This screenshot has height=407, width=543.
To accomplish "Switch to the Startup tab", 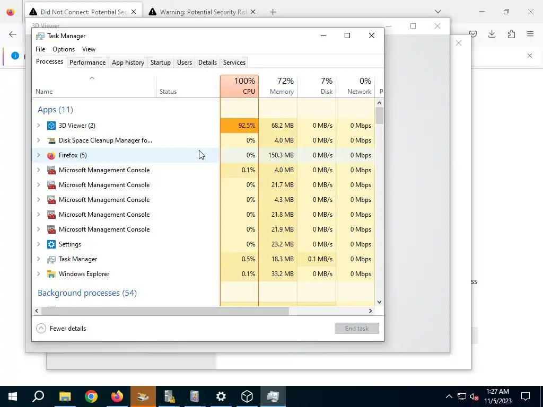I will (160, 63).
